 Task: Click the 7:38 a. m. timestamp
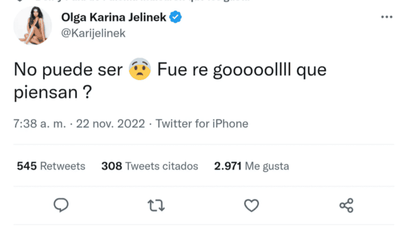[x=40, y=124]
